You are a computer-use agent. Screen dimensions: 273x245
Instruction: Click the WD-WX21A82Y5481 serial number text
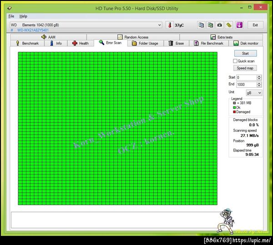tap(33, 30)
